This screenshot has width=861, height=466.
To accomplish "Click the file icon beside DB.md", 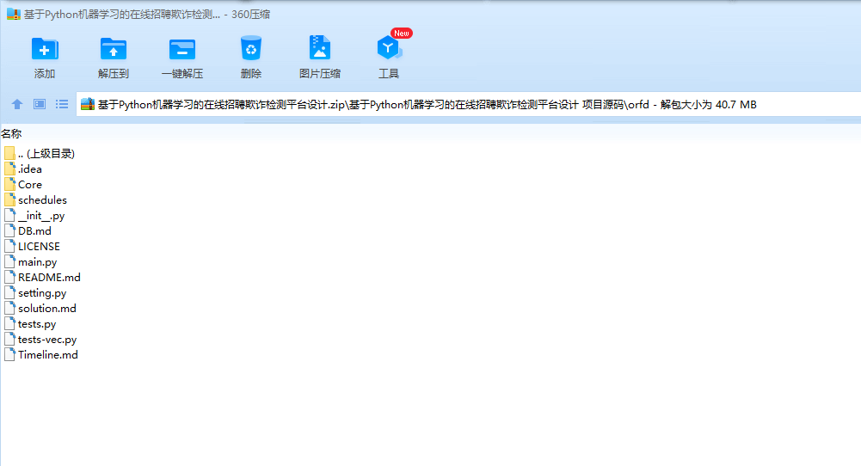I will (x=9, y=230).
